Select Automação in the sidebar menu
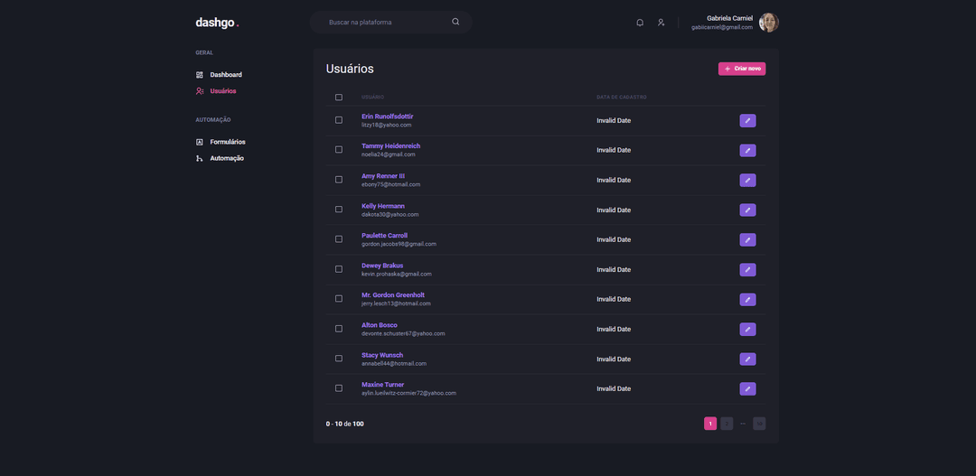The image size is (976, 476). pyautogui.click(x=226, y=158)
